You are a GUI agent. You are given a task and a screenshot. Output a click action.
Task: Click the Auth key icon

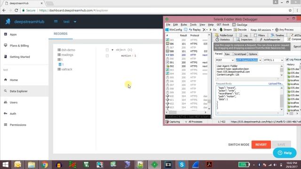[6, 114]
